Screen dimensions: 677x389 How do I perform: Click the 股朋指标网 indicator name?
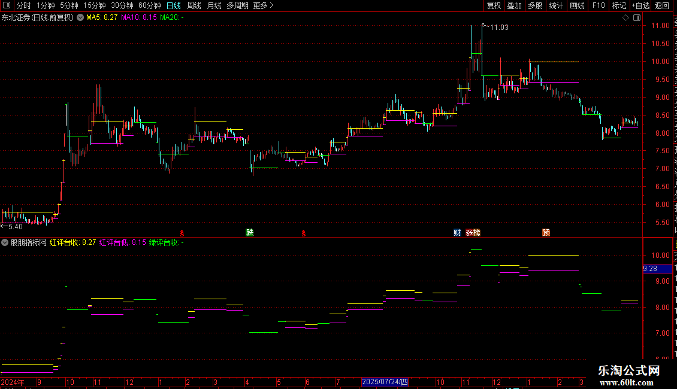point(29,243)
